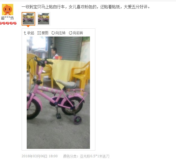Open the second review photo thumbnail
This screenshot has height=159, width=176.
coord(44,19)
